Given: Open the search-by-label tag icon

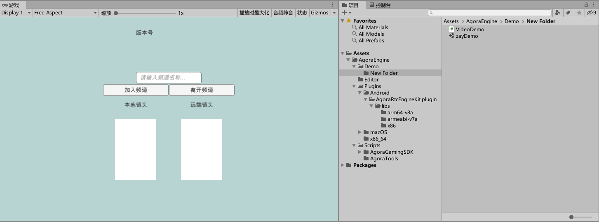Looking at the screenshot, I should tap(568, 13).
